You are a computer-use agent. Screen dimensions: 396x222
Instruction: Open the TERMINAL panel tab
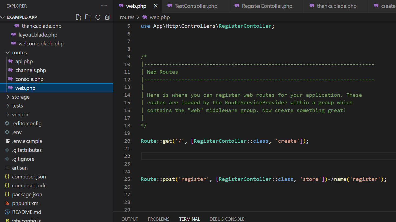[x=190, y=219]
